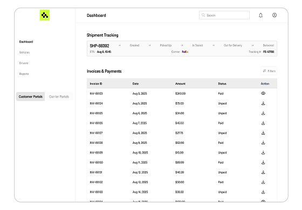Go to Vehicles in the sidebar
The image size is (302, 210).
[24, 52]
